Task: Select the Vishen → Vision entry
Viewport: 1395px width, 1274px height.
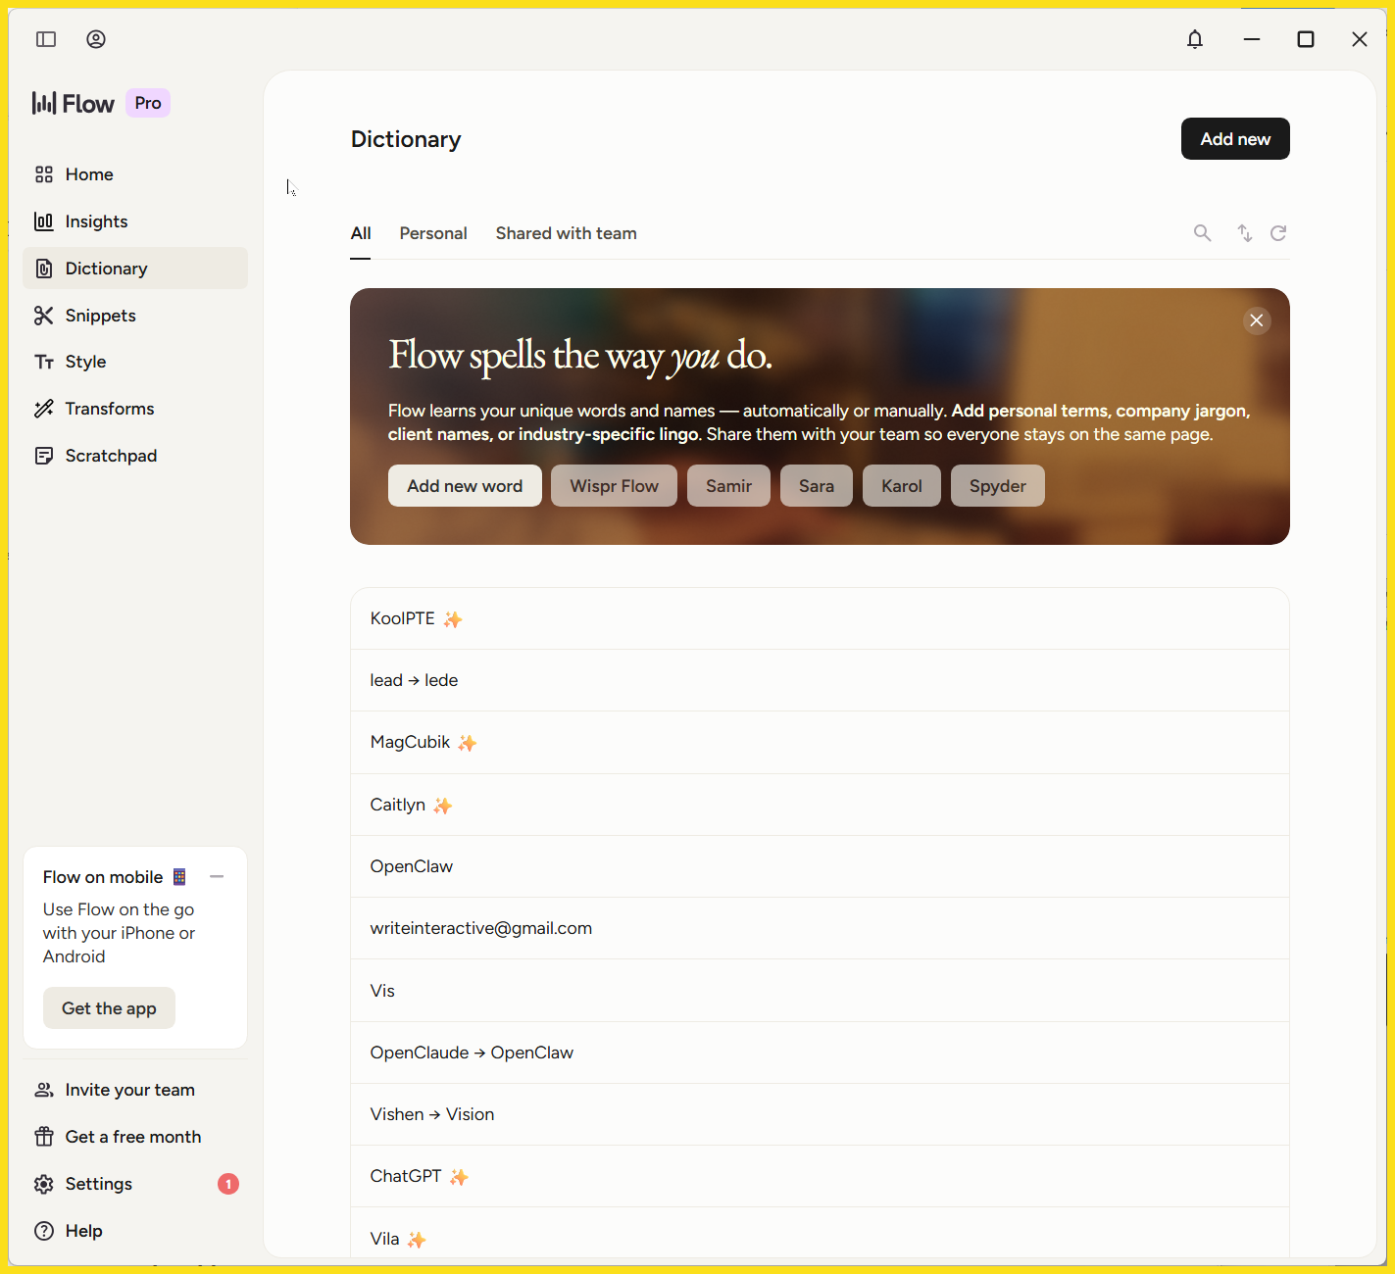Action: 820,1114
